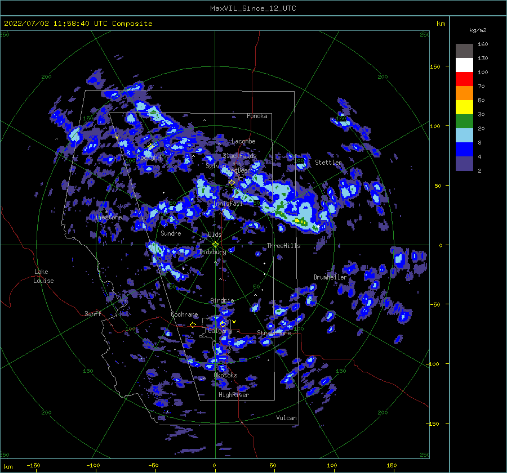This screenshot has width=507, height=473.
Task: Click the Innisfail town label
Action: (228, 204)
